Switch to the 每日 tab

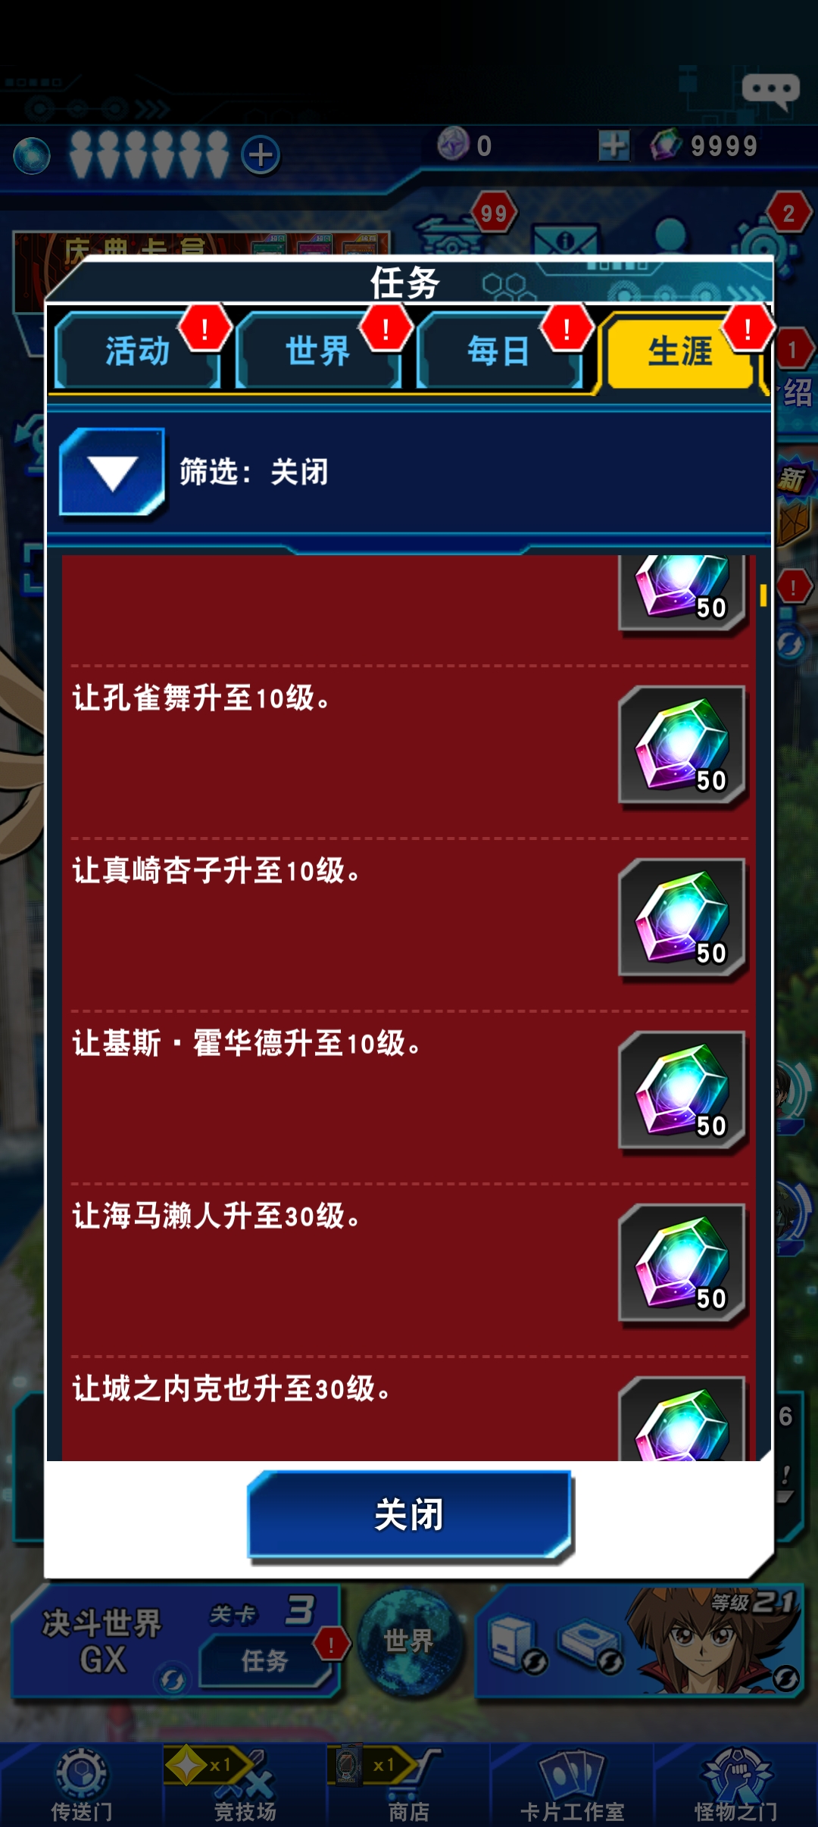498,351
